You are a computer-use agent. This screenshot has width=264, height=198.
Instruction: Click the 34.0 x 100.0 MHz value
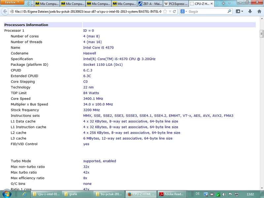98,104
